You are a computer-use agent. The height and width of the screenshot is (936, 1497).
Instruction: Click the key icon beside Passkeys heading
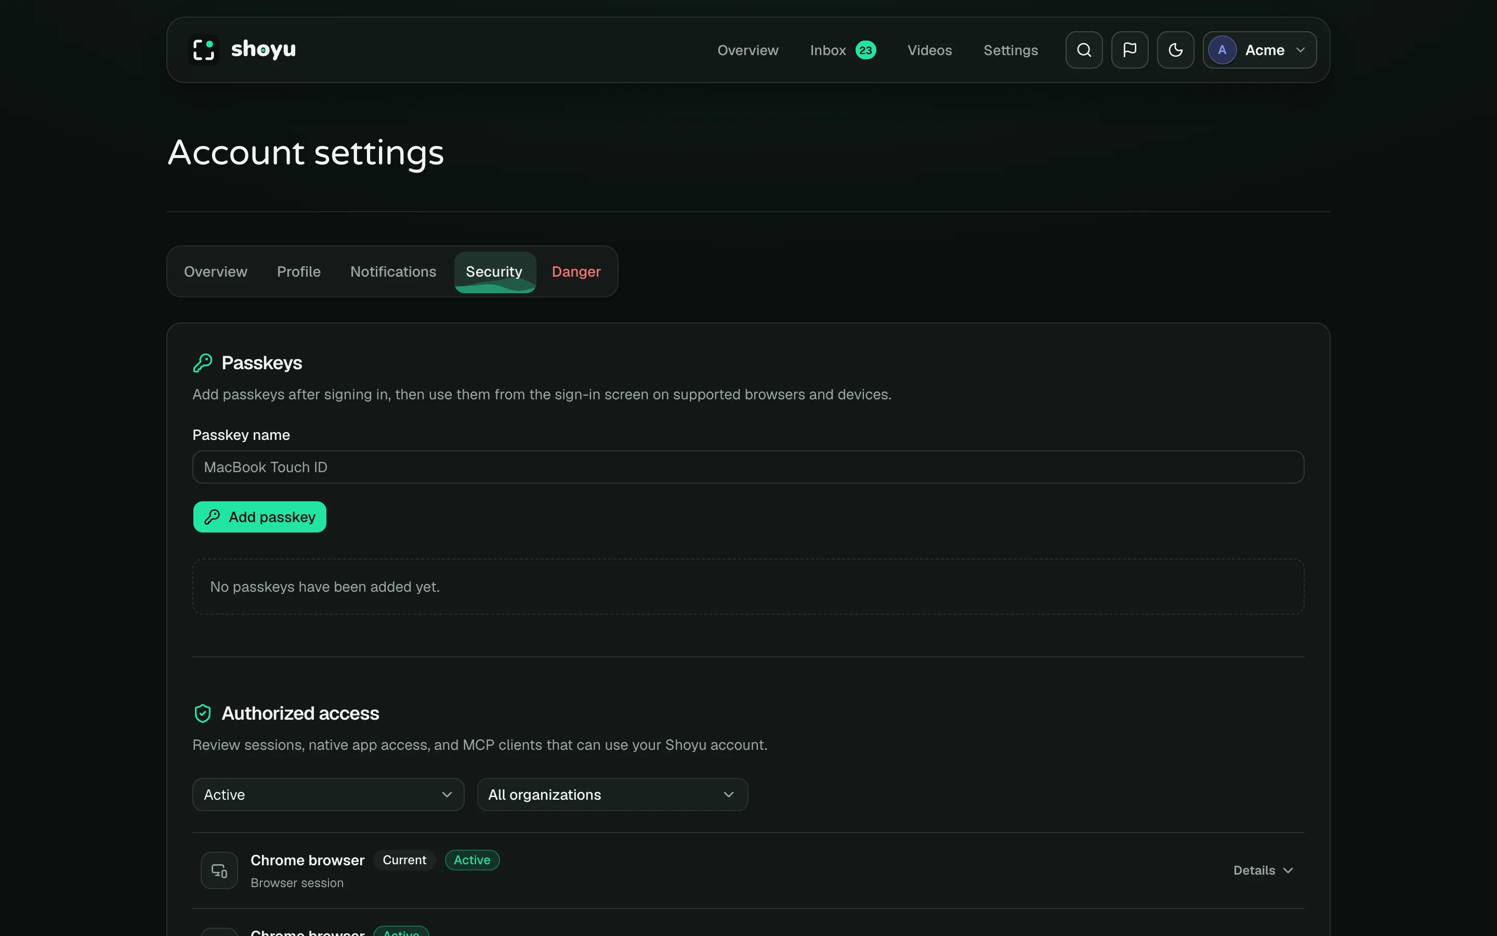point(202,363)
